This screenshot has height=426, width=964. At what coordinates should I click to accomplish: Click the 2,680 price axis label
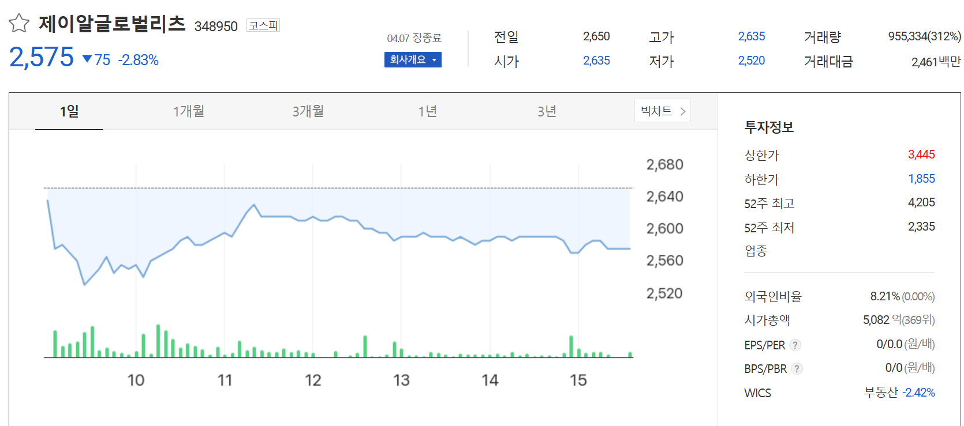click(664, 165)
